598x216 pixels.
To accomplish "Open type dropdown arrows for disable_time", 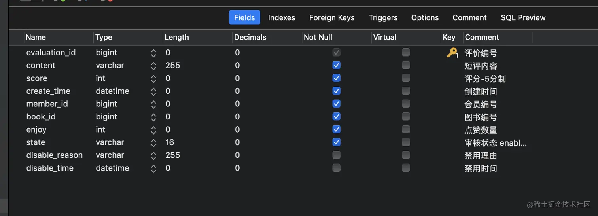I will point(153,168).
